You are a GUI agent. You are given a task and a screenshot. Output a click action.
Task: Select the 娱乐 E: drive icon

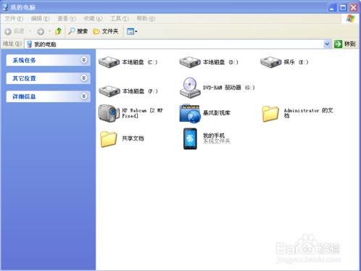270,62
